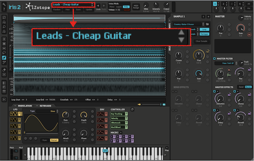Open MIDI Assign

[x=136, y=7]
